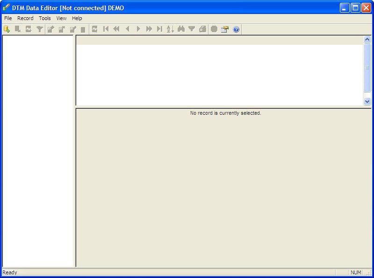Click the grid scrollbar down arrow
The image size is (374, 278).
[x=367, y=101]
